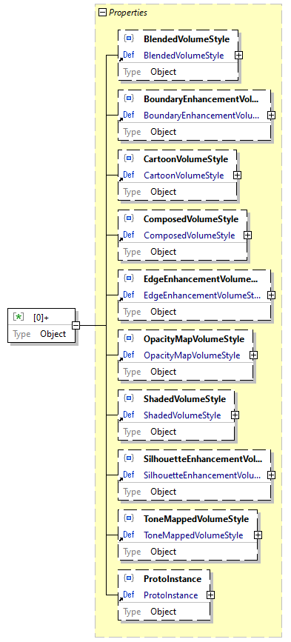Click the object icon beside BoundaryEnhancementVol... title
This screenshot has height=642, width=291.
pyautogui.click(x=129, y=98)
